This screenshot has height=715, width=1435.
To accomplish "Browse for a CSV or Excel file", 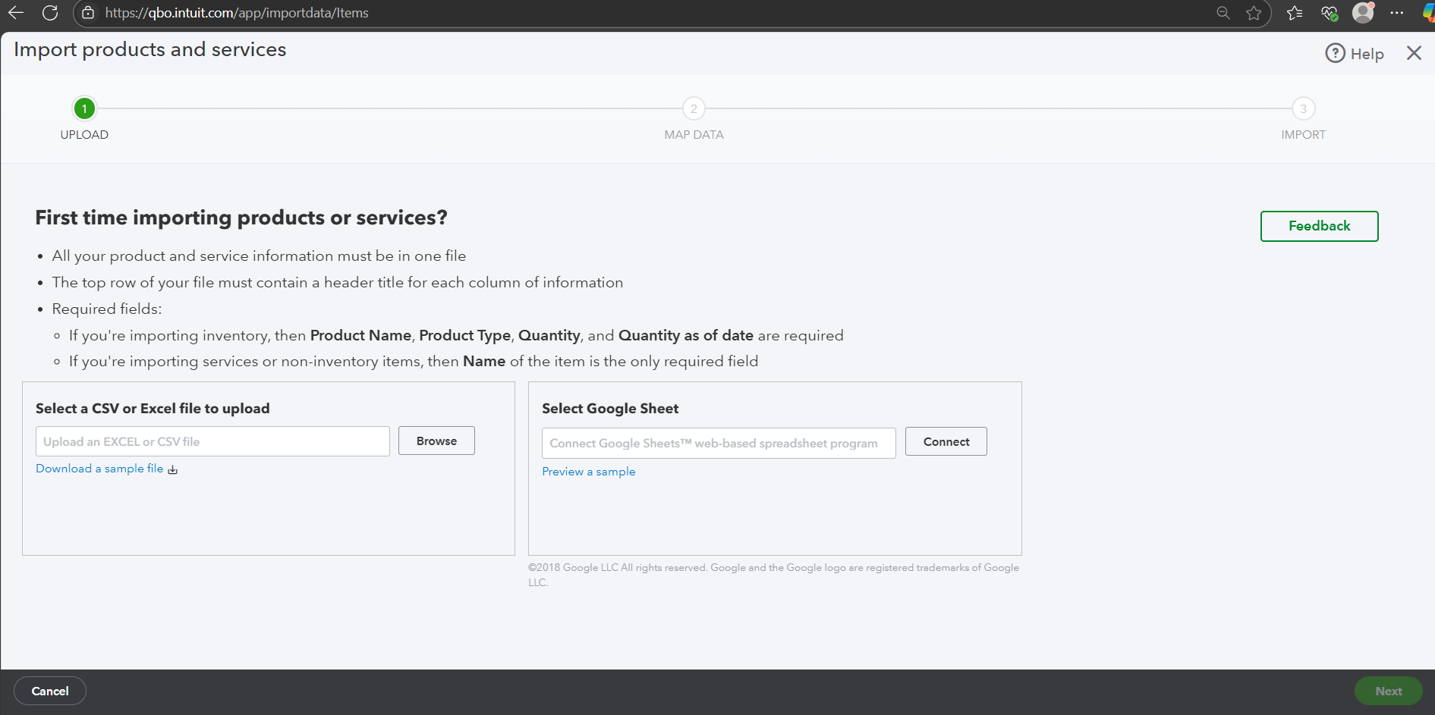I will tap(436, 441).
